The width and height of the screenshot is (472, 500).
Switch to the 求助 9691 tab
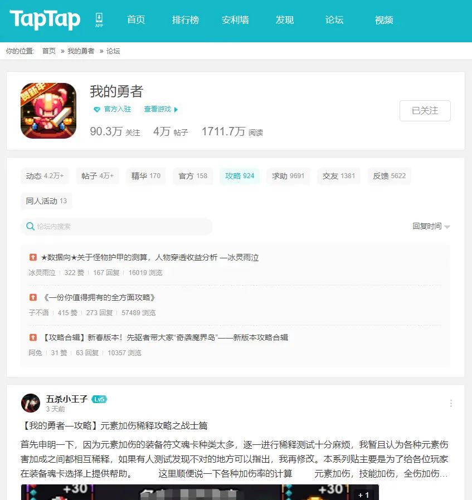click(x=288, y=176)
